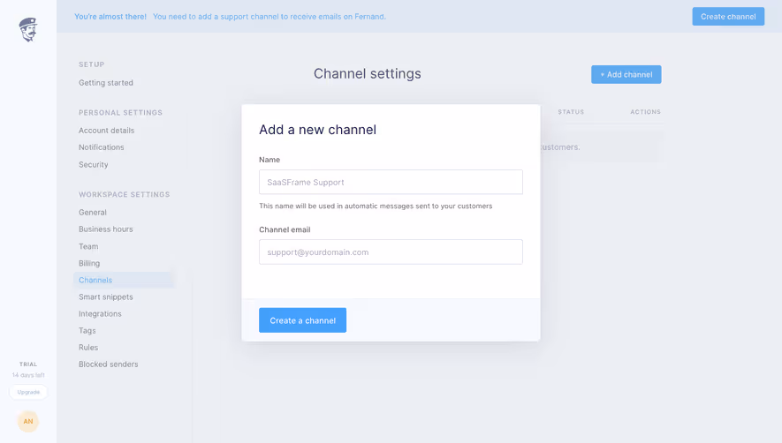The width and height of the screenshot is (782, 443).
Task: Navigate to Team settings
Action: click(x=88, y=246)
